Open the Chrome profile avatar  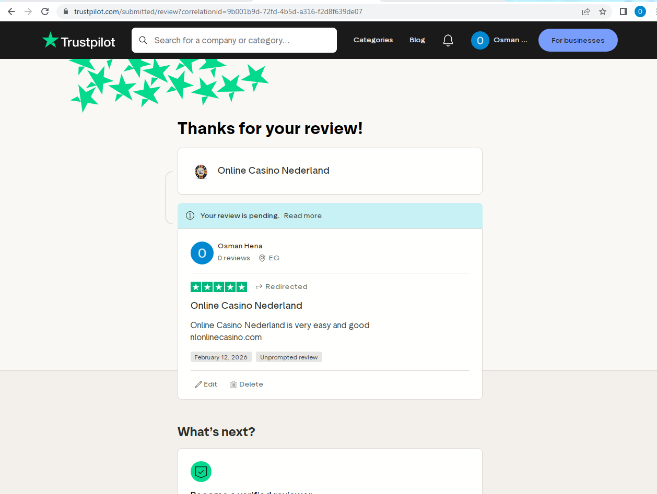640,11
